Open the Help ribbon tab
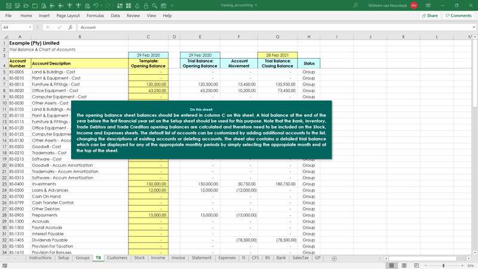Image resolution: width=478 pixels, height=269 pixels. [x=167, y=16]
